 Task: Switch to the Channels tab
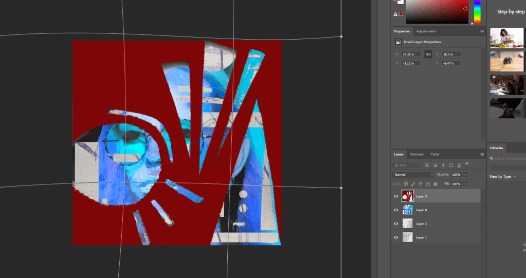coord(416,154)
